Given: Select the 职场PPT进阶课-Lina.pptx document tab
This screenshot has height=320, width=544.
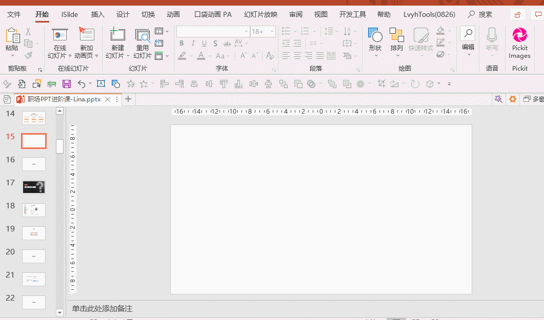Looking at the screenshot, I should tap(64, 99).
